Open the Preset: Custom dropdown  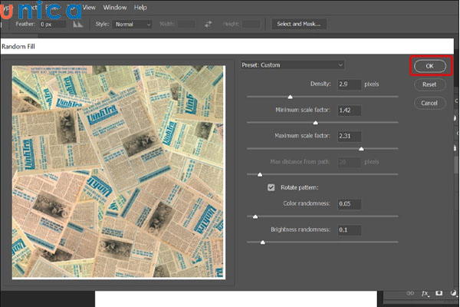click(x=292, y=65)
